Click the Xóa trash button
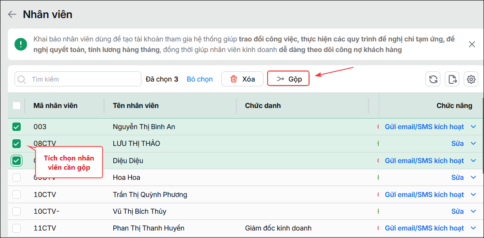Image resolution: width=484 pixels, height=238 pixels. click(x=242, y=79)
